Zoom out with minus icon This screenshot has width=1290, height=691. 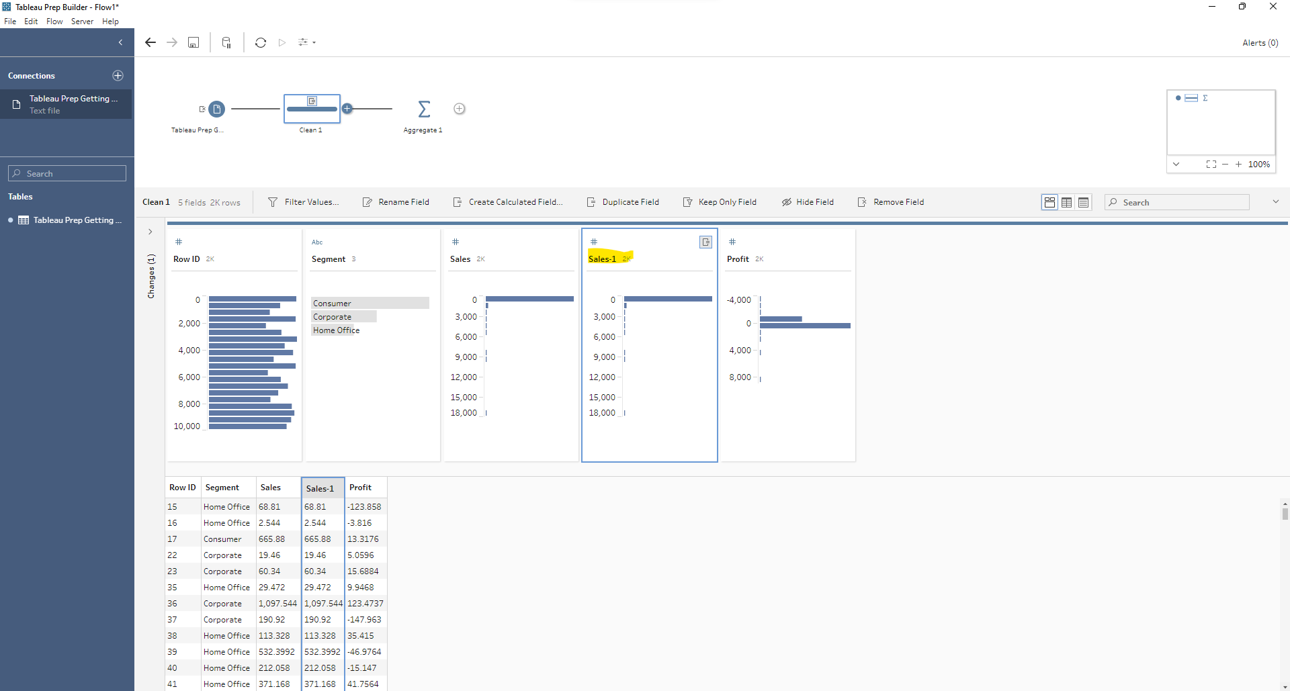pyautogui.click(x=1225, y=164)
